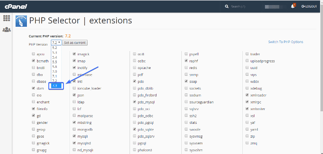Uncheck the bcmath extension
This screenshot has width=323, height=154.
point(33,61)
